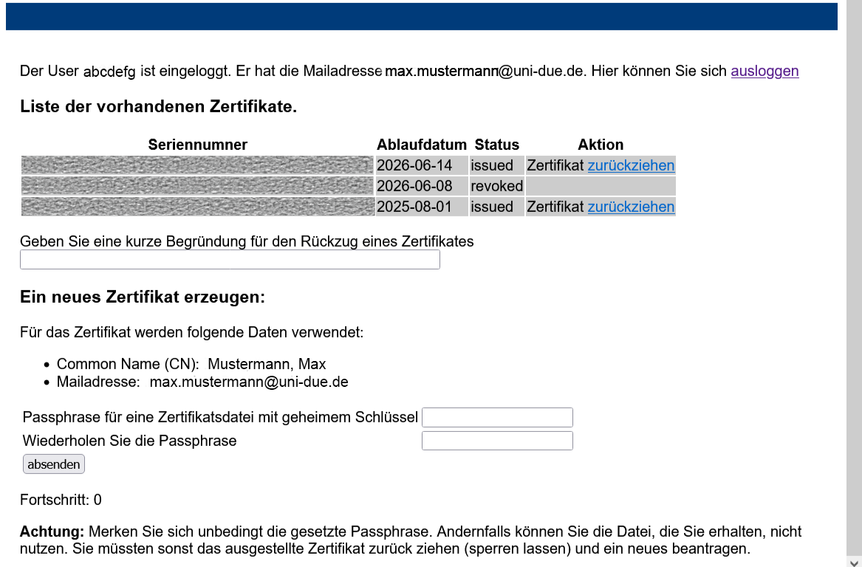Select the blurred serial number in first row
The image size is (862, 567).
point(198,165)
